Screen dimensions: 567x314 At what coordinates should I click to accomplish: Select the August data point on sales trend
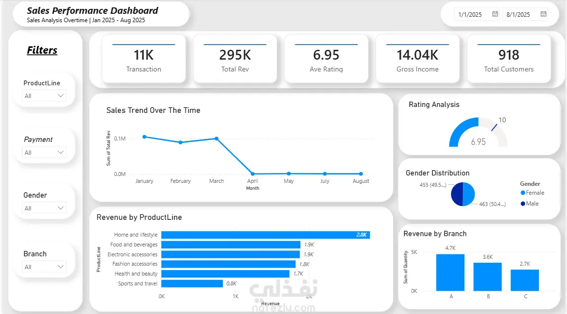(x=361, y=174)
